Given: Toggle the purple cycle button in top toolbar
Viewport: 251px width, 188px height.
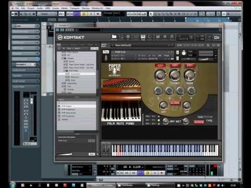Looking at the screenshot, I should click(x=77, y=14).
